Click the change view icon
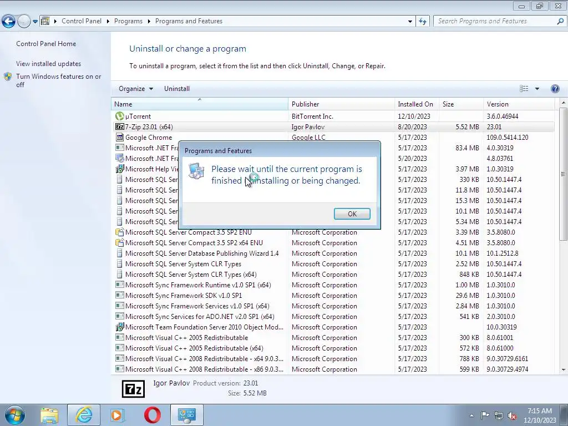This screenshot has width=568, height=426. (524, 89)
